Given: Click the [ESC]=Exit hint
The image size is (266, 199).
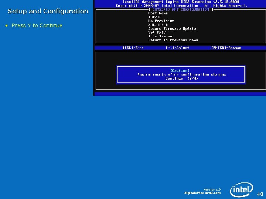Looking at the screenshot, I should click(133, 48).
